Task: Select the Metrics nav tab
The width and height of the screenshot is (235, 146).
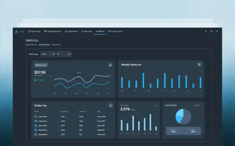Action: (x=100, y=31)
